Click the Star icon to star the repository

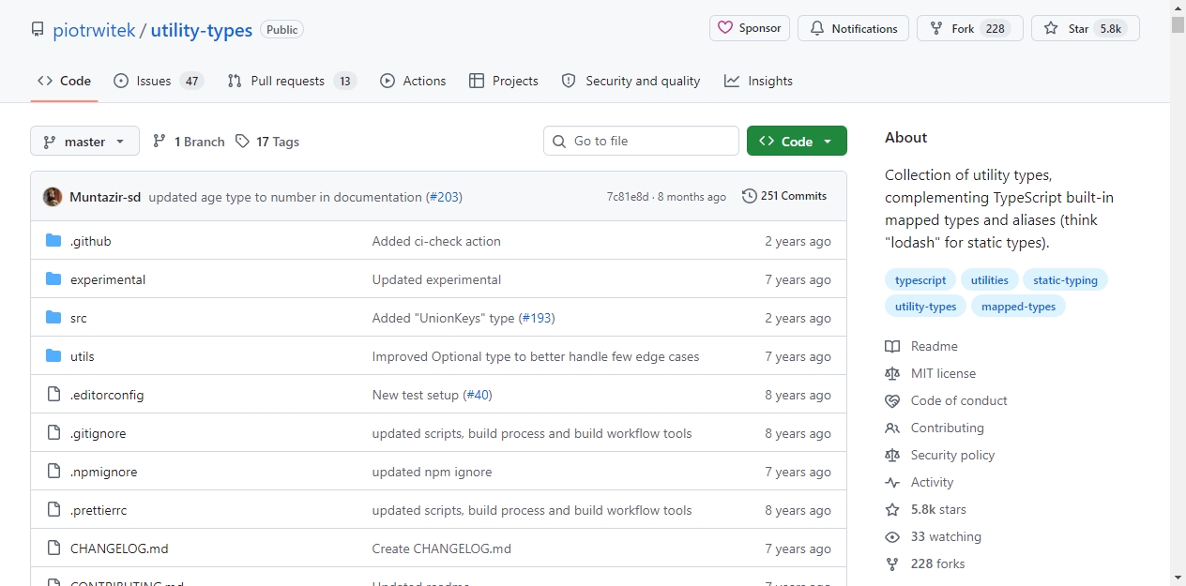click(x=1051, y=28)
